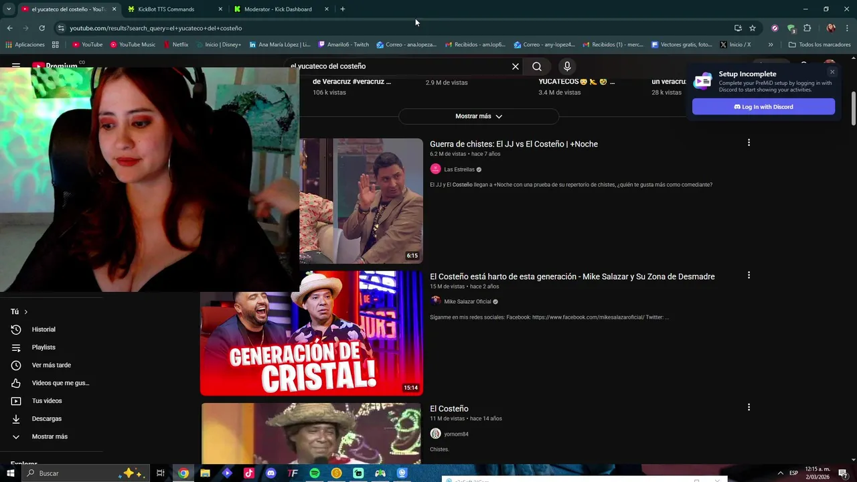The height and width of the screenshot is (482, 857).
Task: Open options menu for El Costeño video
Action: [749, 407]
